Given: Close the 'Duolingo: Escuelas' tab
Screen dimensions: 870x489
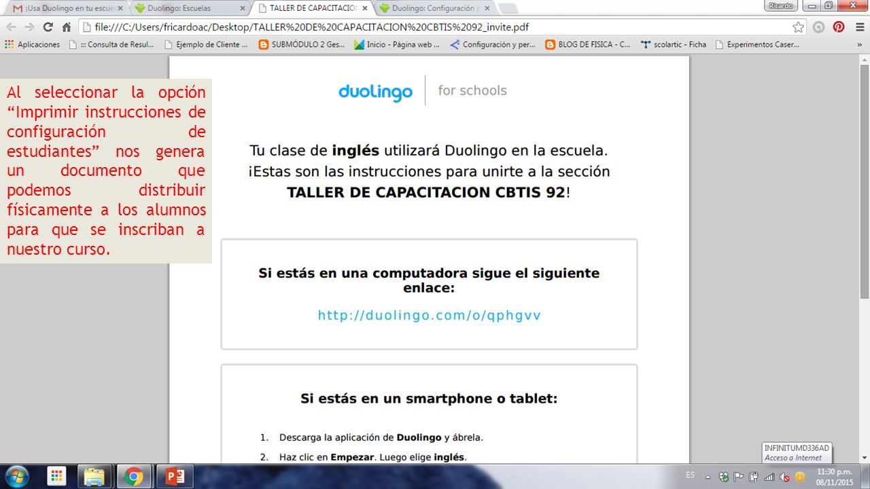Looking at the screenshot, I should [x=243, y=8].
